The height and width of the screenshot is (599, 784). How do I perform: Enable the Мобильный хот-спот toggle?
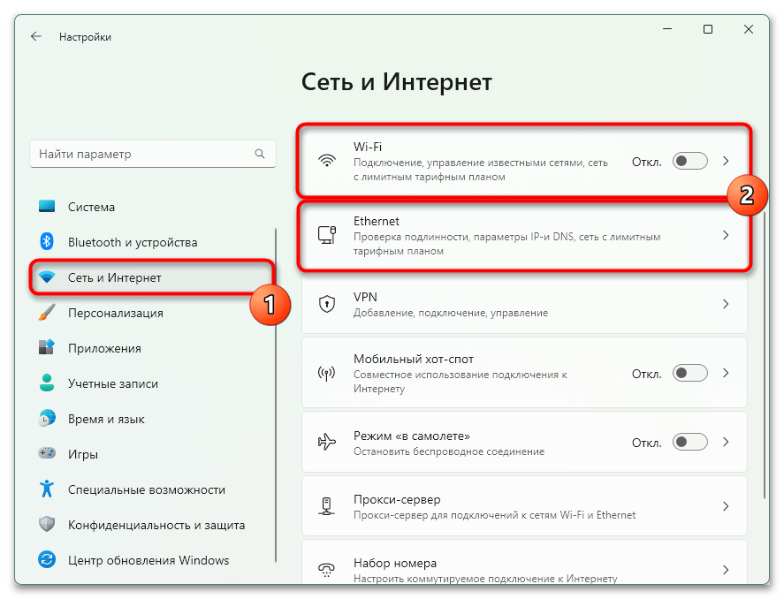coord(690,373)
